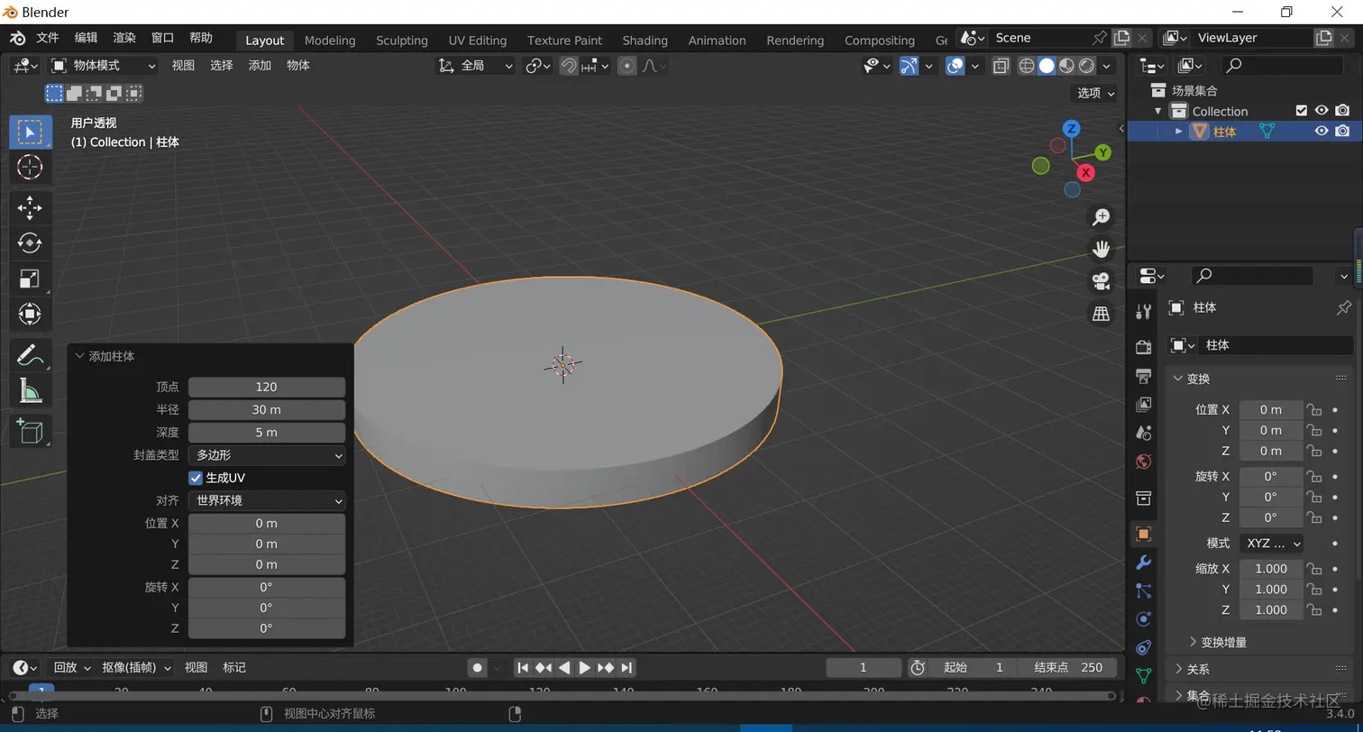Open the 文件 menu
This screenshot has height=732, width=1363.
coord(47,38)
